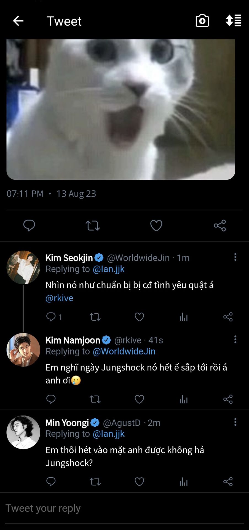Like Kim Seokjin's reply

point(139,317)
